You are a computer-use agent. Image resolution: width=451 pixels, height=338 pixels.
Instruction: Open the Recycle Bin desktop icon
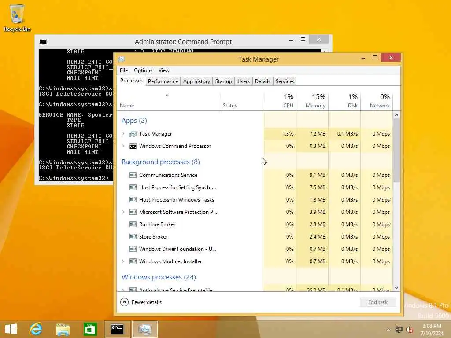pyautogui.click(x=17, y=17)
